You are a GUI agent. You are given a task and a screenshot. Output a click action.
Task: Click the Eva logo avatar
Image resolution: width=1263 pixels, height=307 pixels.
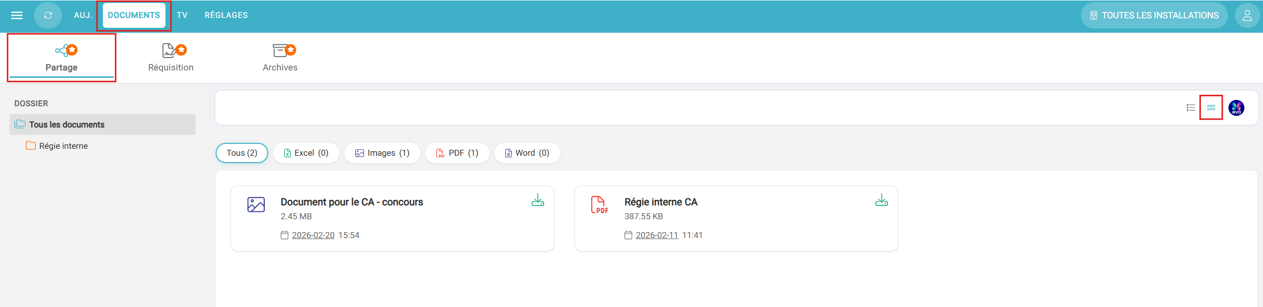(x=1236, y=108)
